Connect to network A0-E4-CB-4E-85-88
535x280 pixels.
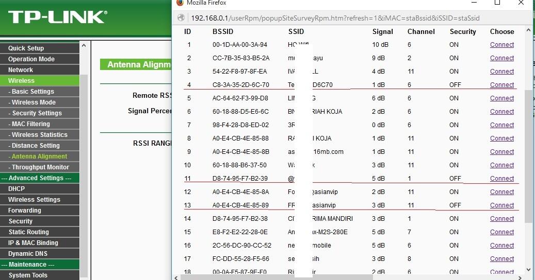502,138
